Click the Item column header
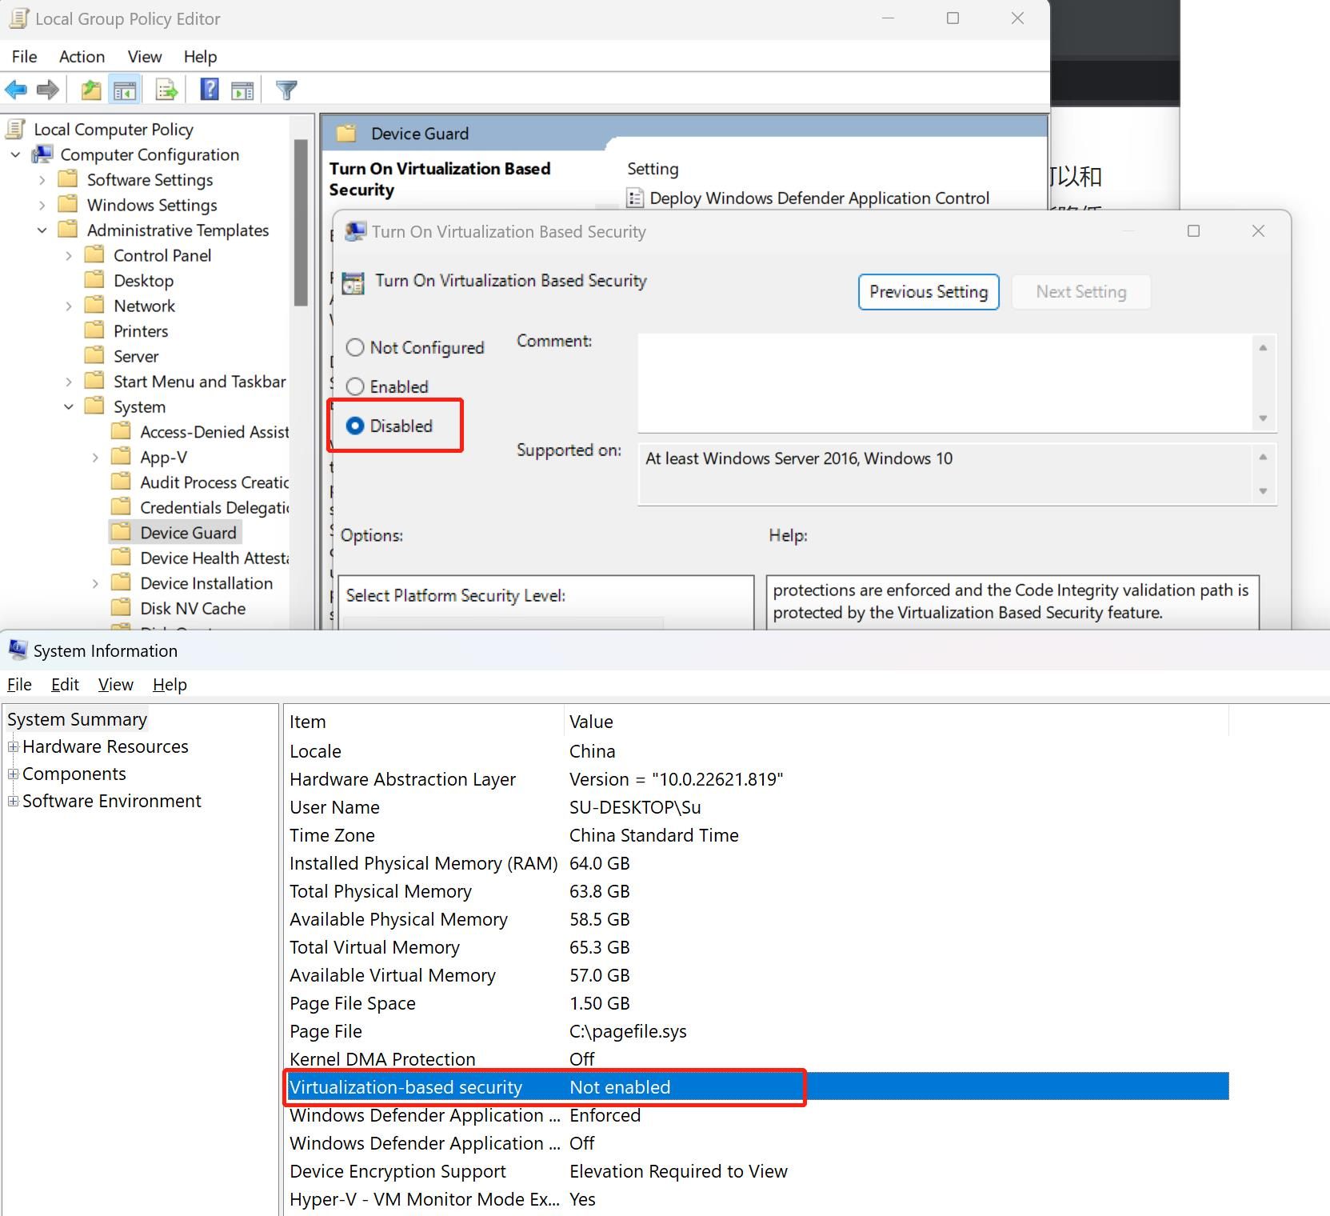Screen dimensions: 1330x1216 [424, 722]
